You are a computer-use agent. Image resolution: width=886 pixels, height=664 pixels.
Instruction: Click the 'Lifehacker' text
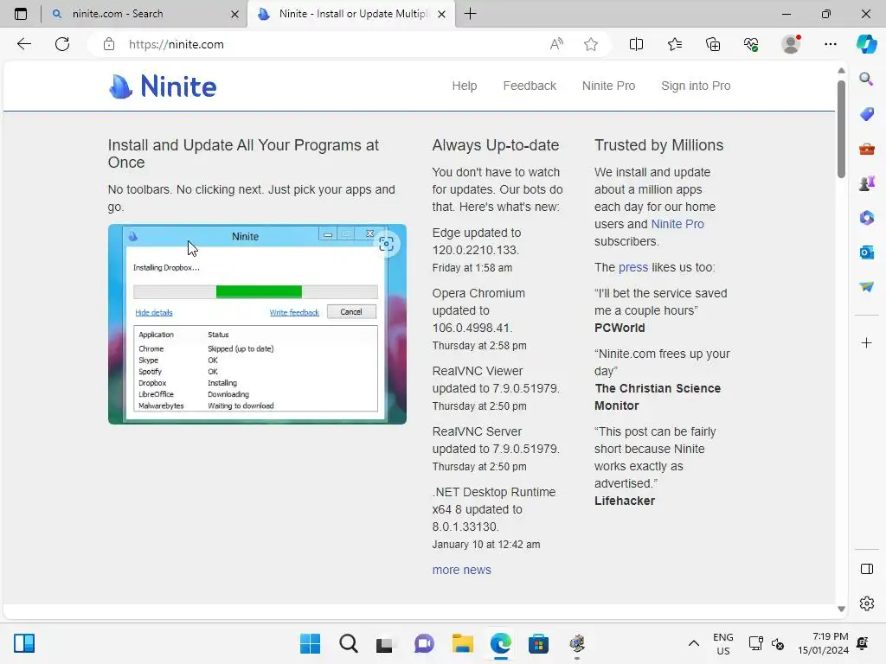625,501
